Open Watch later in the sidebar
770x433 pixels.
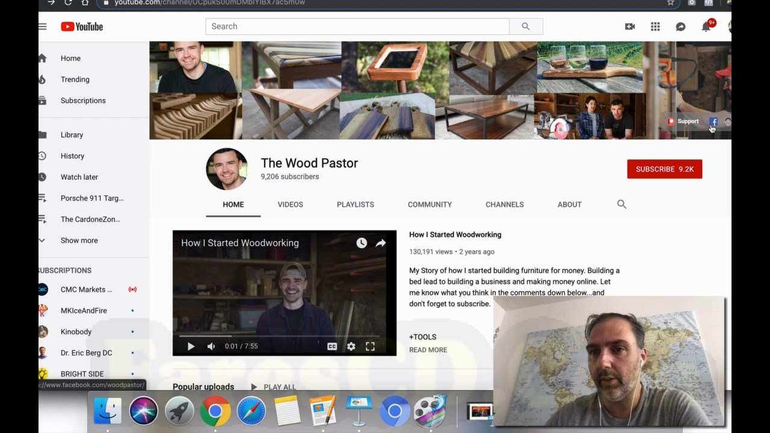(x=79, y=177)
